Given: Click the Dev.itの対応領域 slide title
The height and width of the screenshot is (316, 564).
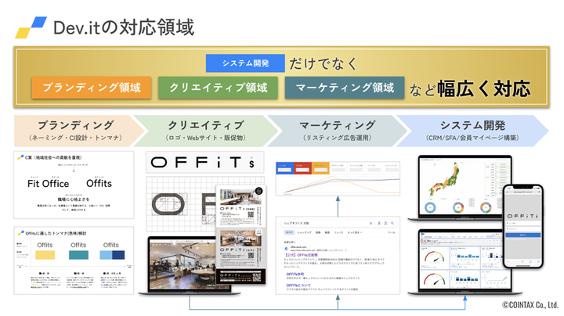Looking at the screenshot, I should click(124, 27).
